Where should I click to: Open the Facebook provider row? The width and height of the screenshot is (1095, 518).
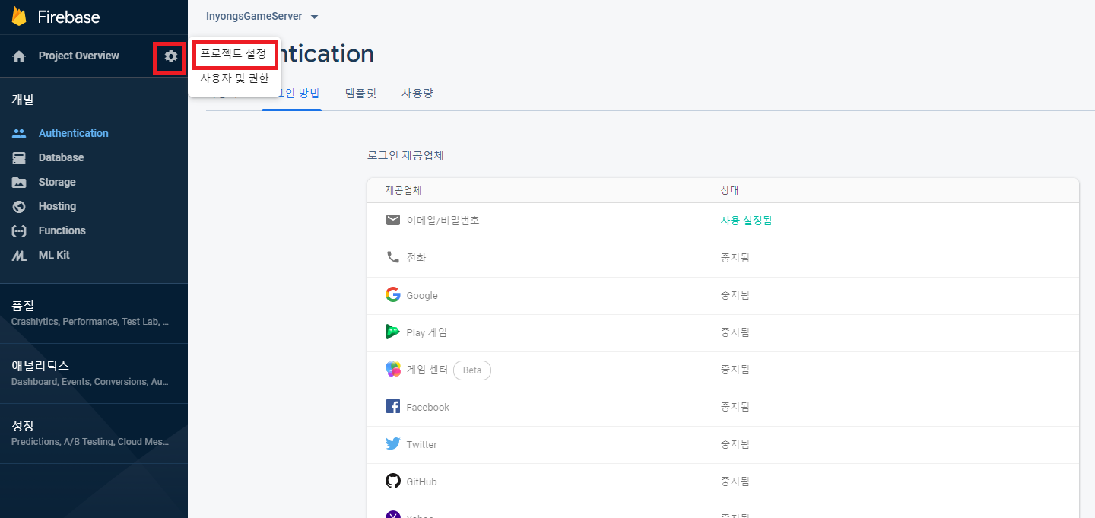click(722, 407)
